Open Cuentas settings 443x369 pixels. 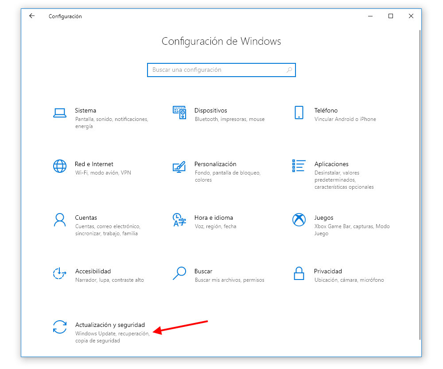point(86,218)
